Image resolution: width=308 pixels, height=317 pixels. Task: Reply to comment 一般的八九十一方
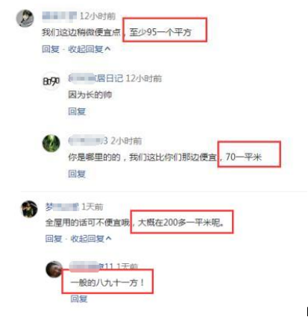pos(79,298)
